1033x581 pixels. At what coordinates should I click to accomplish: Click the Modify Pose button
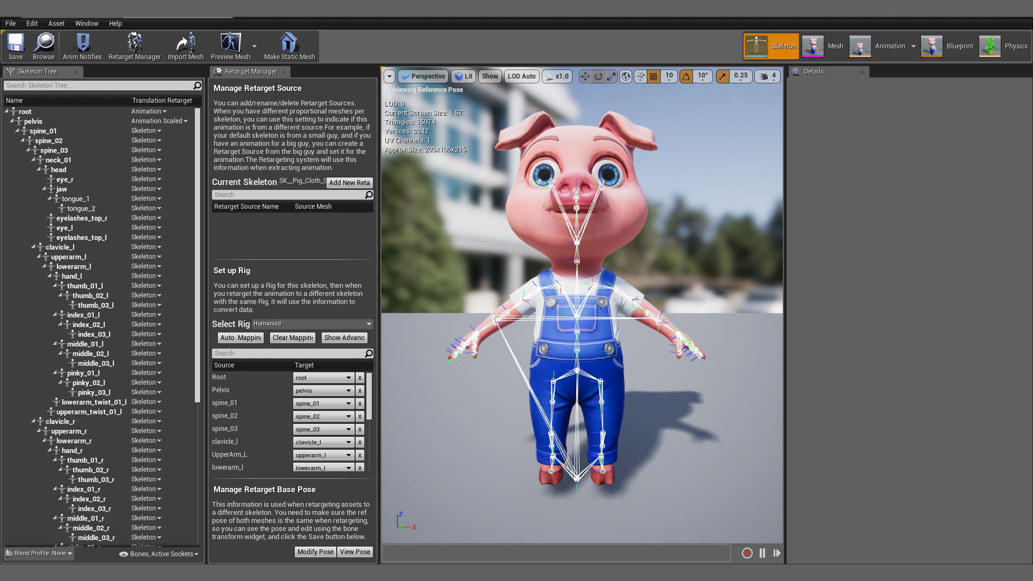click(315, 552)
